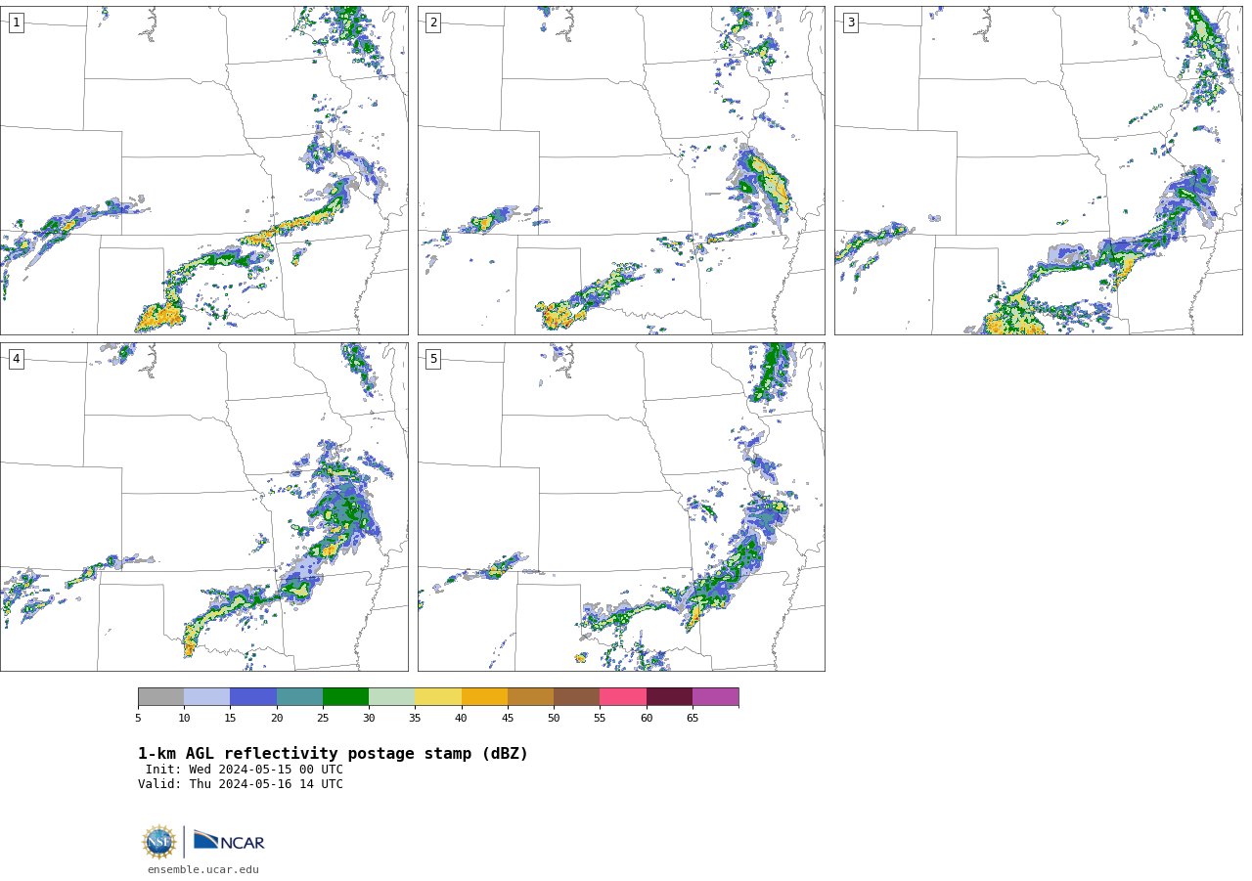
Task: Click the tan 45-50 dBZ swatch
Action: pyautogui.click(x=530, y=697)
